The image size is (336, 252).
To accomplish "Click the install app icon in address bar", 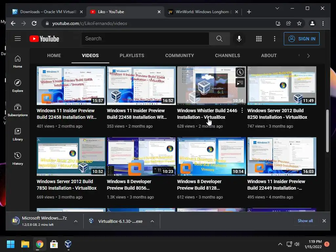I will pos(278,23).
